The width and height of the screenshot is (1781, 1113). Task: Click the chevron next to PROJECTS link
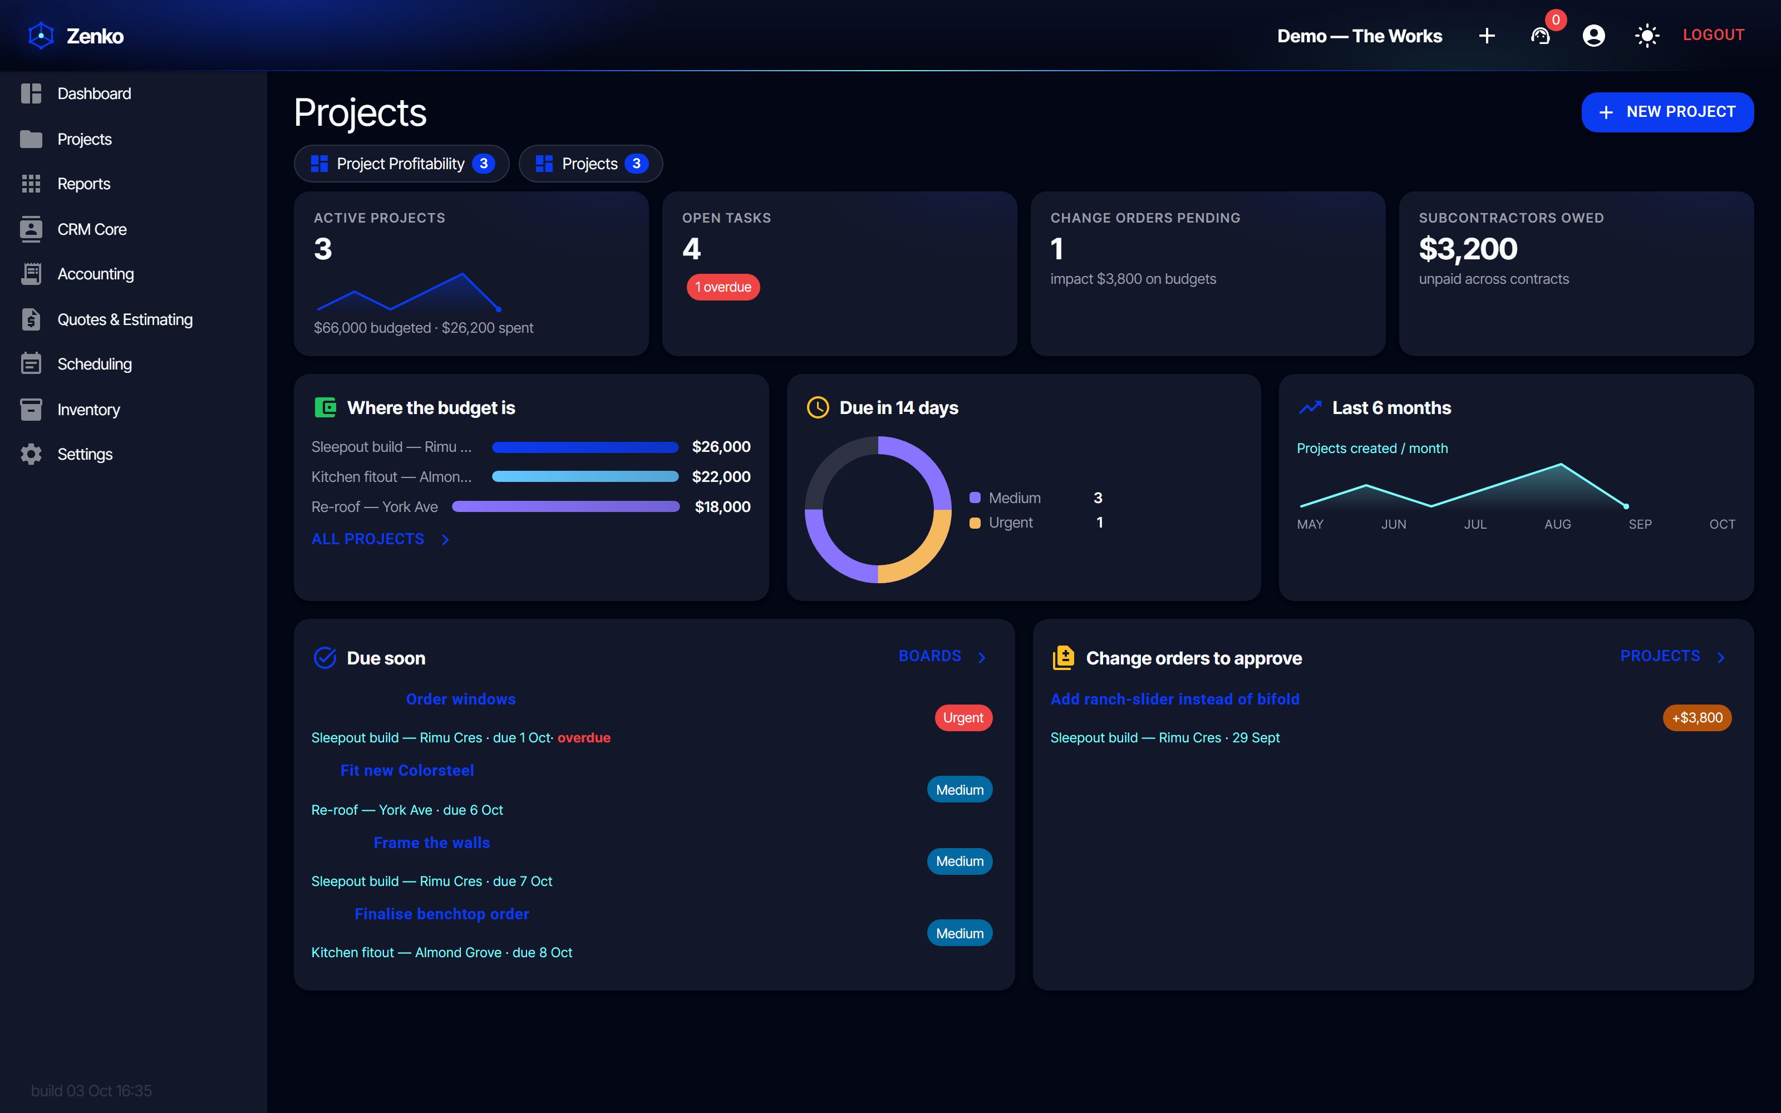click(1721, 657)
